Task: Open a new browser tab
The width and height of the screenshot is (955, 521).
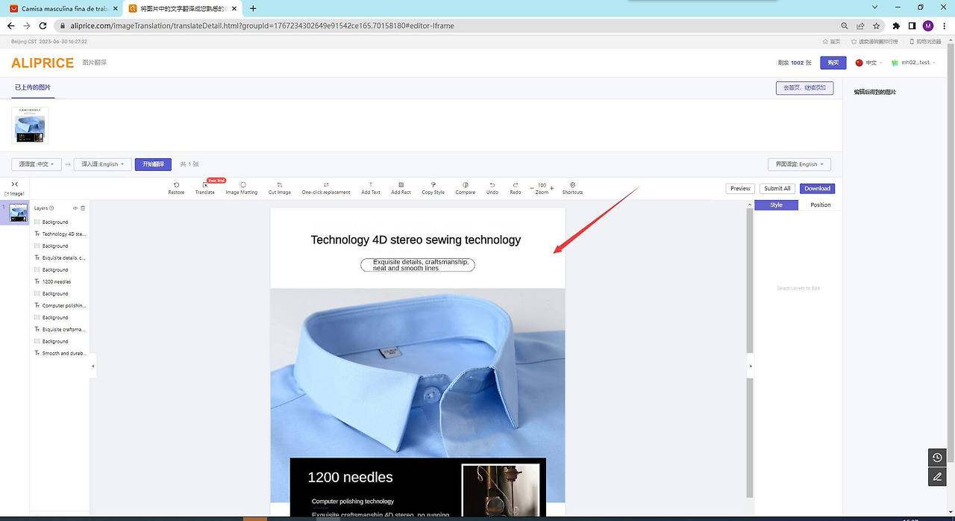Action: (253, 8)
